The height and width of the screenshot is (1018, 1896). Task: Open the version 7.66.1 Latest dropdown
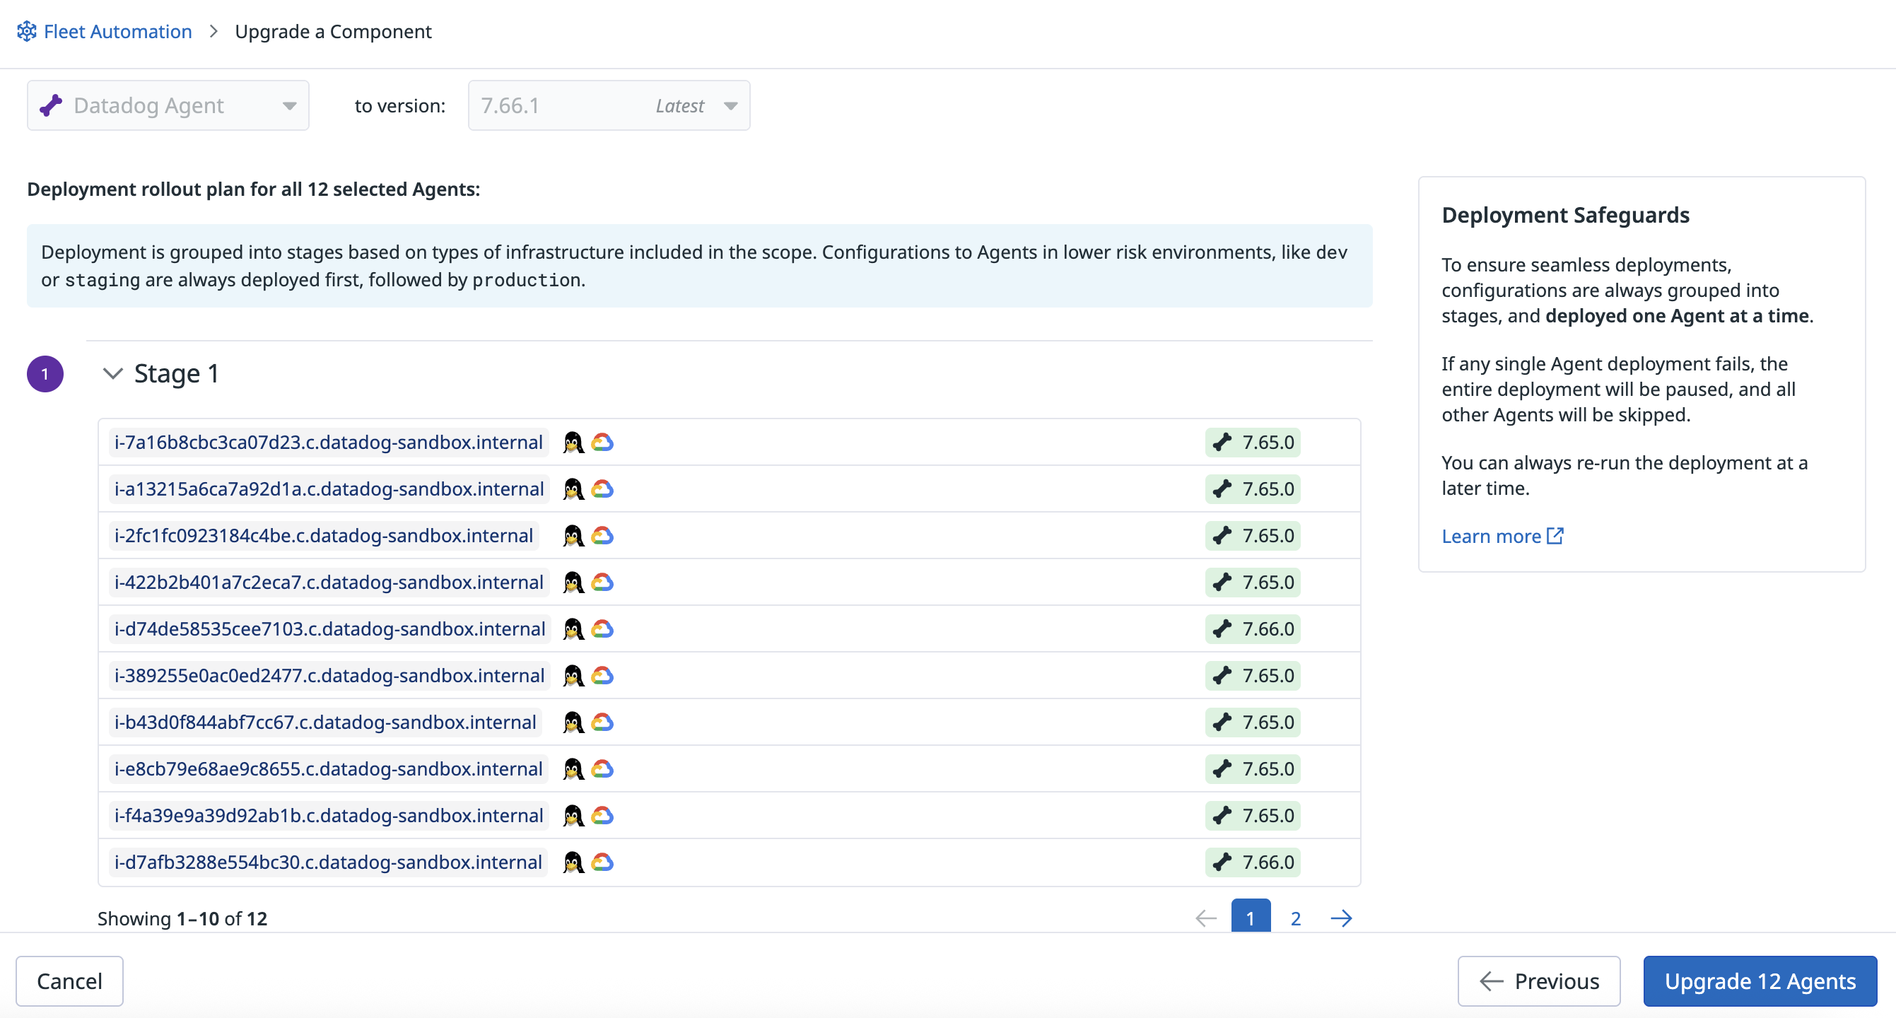pos(609,105)
